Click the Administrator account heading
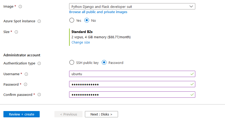 (22, 55)
